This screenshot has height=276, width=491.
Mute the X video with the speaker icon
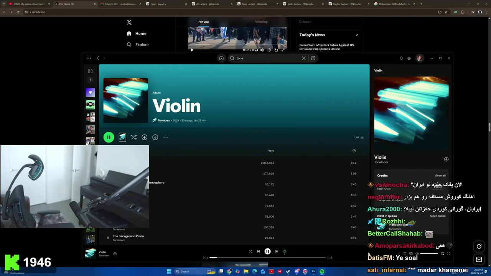pos(262,50)
